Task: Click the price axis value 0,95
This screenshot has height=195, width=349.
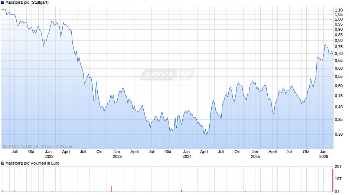Action: point(339,24)
